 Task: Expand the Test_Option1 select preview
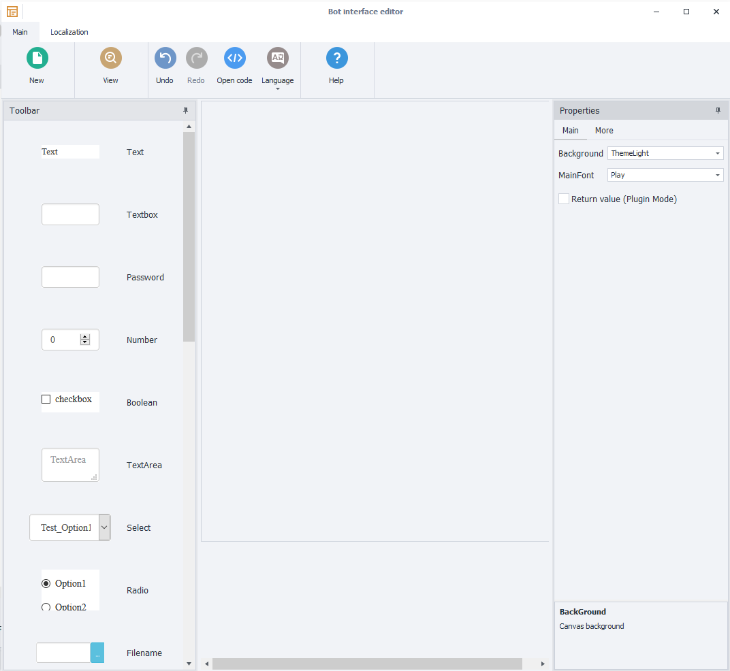[x=104, y=527]
